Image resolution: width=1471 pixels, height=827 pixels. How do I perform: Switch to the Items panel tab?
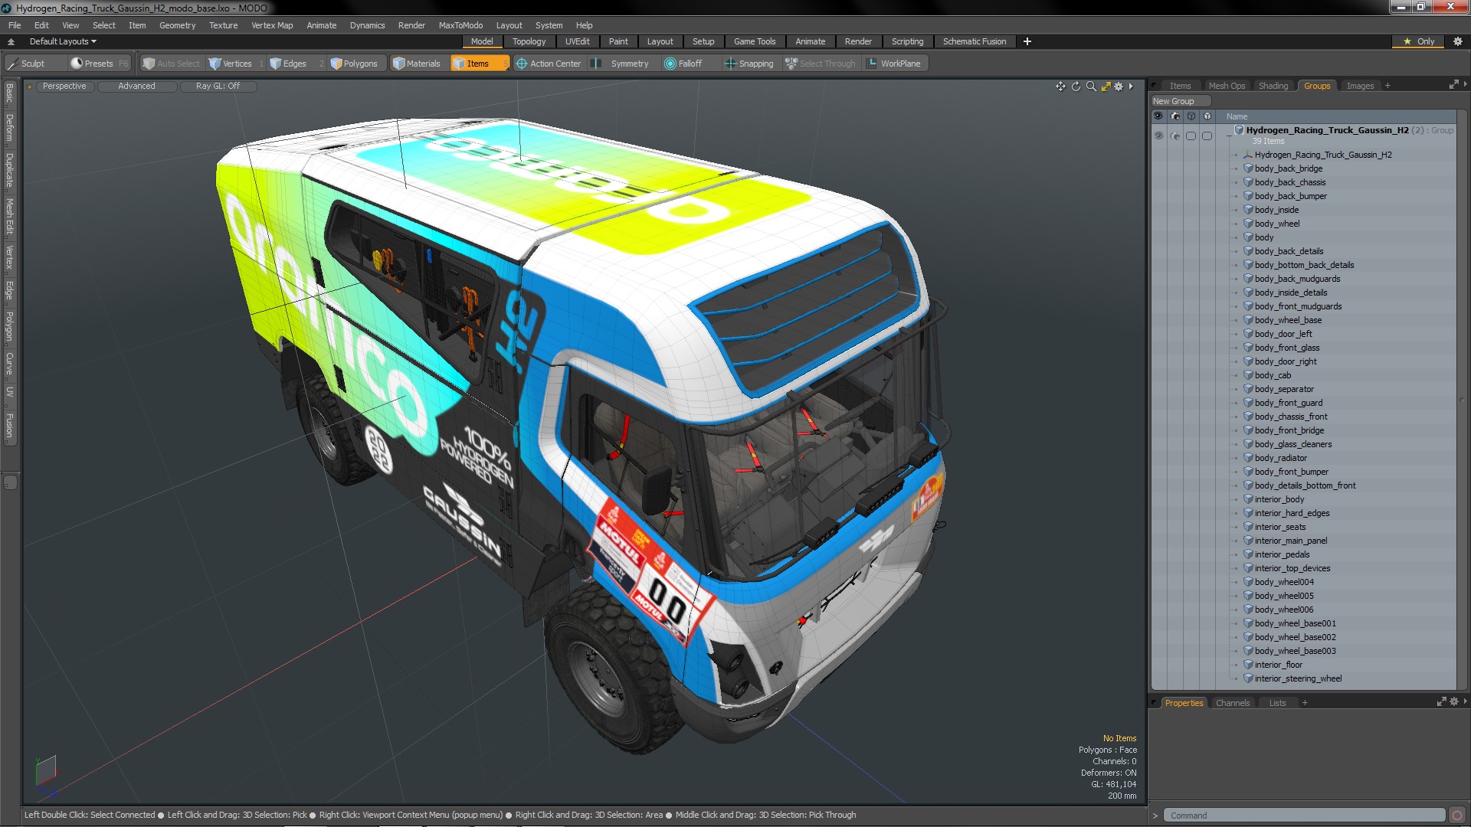coord(1180,86)
